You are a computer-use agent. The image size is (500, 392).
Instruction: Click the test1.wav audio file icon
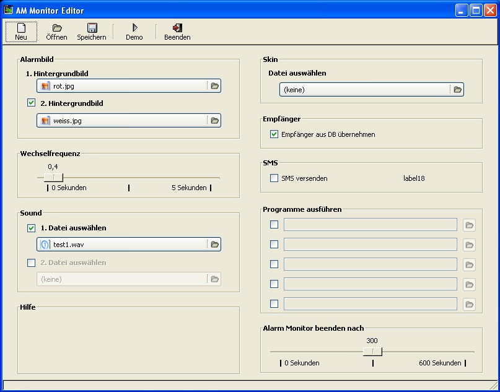click(x=45, y=245)
